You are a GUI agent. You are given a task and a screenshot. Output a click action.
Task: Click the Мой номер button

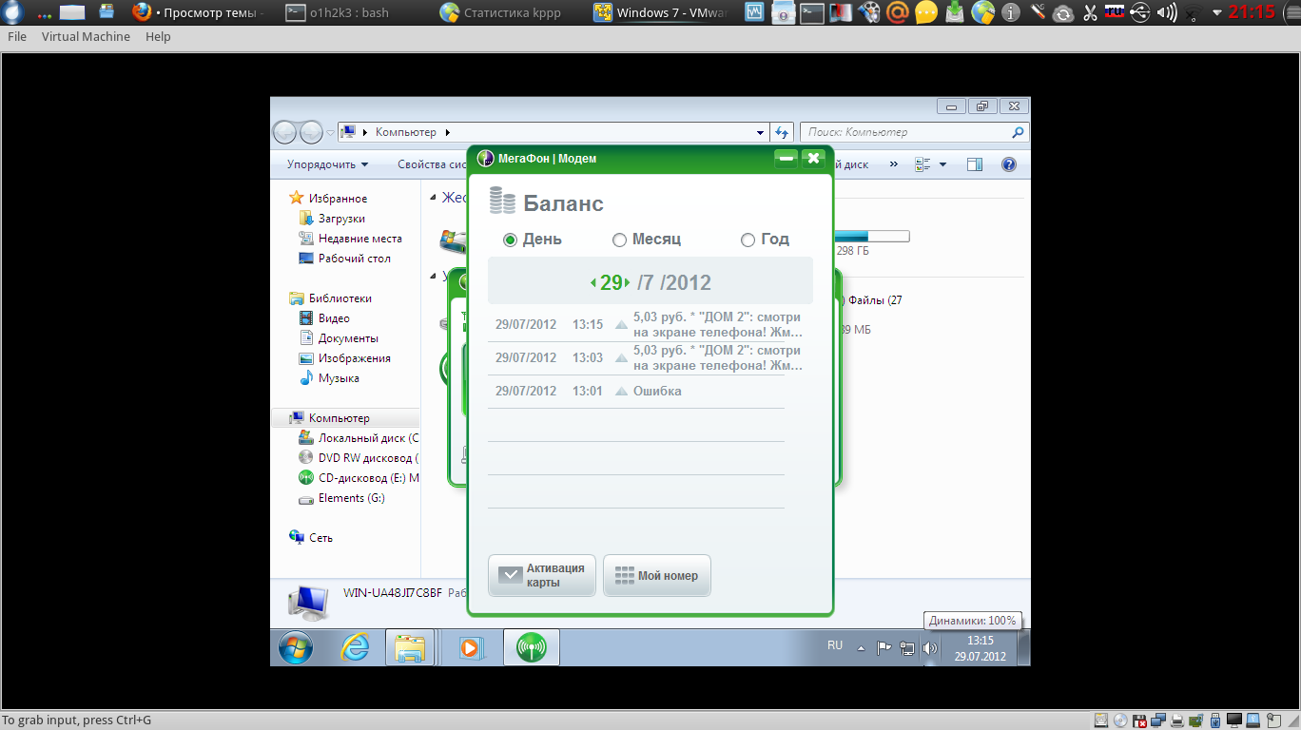pyautogui.click(x=657, y=575)
